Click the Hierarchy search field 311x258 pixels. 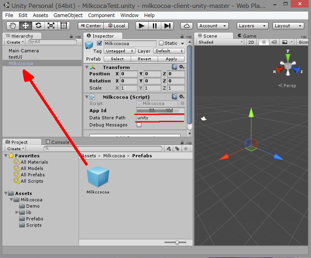coord(52,42)
